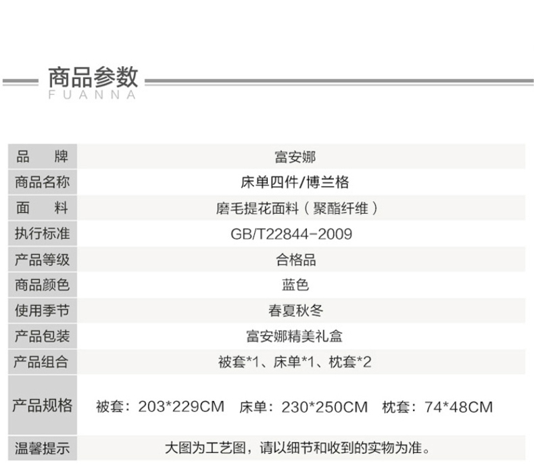Select the 执行标准 label cell

[x=43, y=234]
